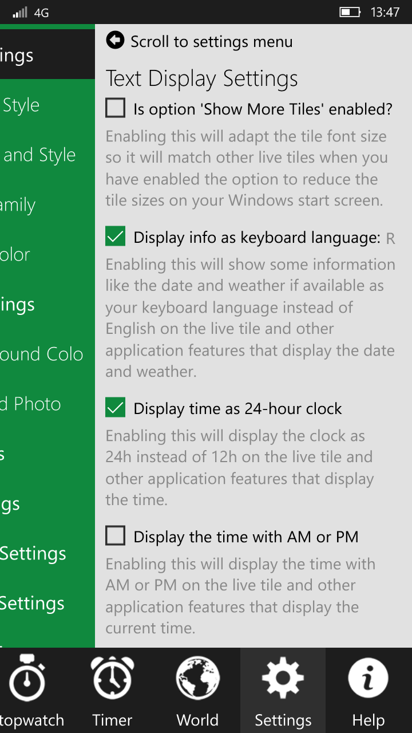Open the Help info icon
This screenshot has height=733, width=412.
[x=369, y=678]
